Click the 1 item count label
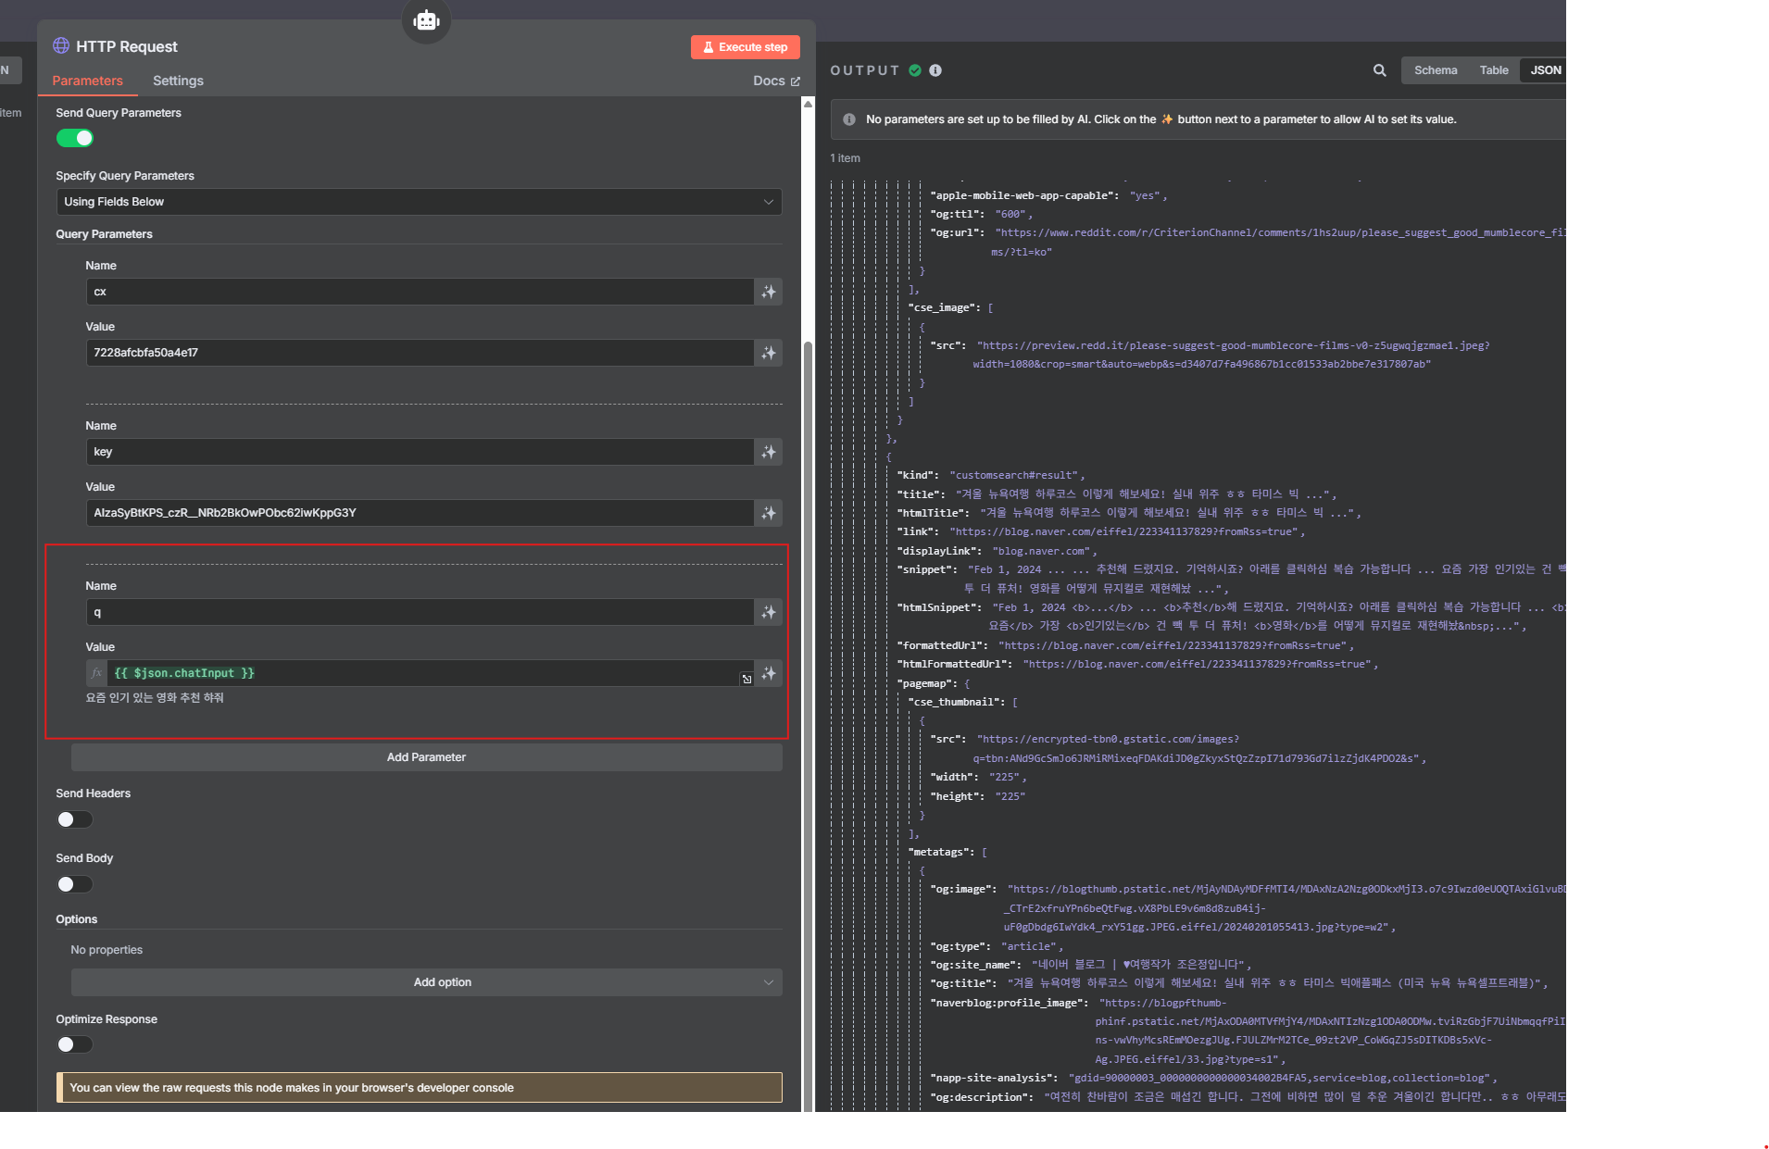This screenshot has height=1149, width=1769. pos(845,158)
